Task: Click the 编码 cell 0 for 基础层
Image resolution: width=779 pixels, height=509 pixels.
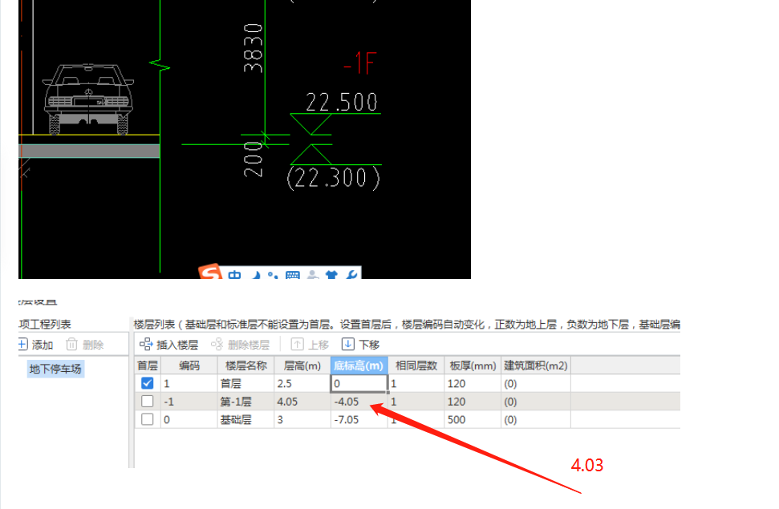Action: [189, 419]
